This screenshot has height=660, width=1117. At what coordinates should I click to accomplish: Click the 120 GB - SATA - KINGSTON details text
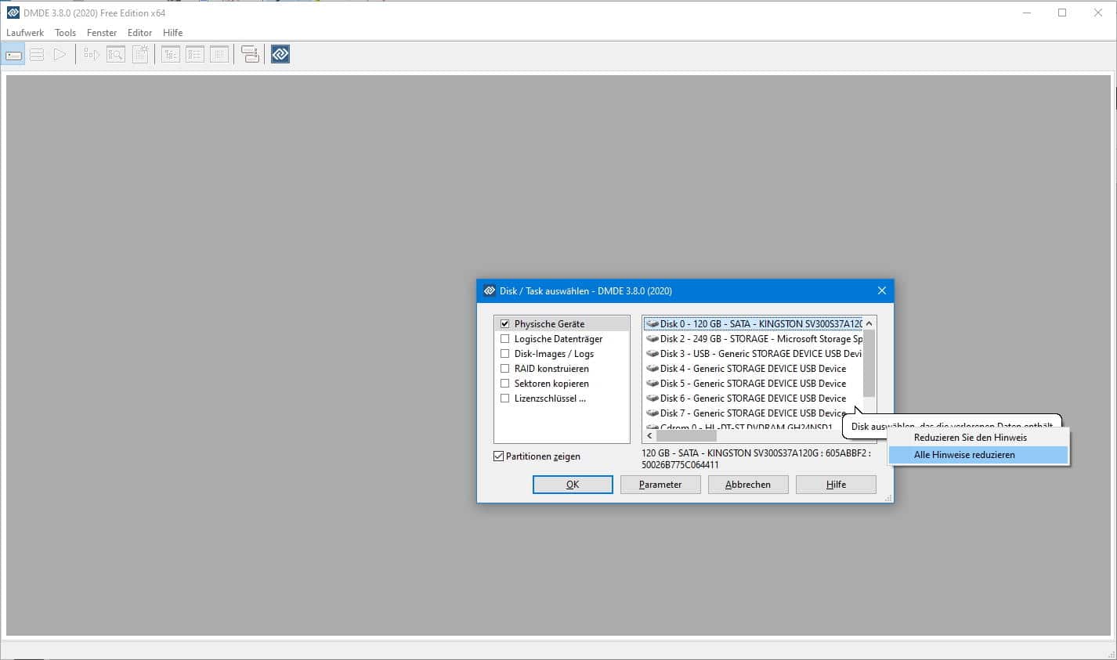[x=756, y=459]
